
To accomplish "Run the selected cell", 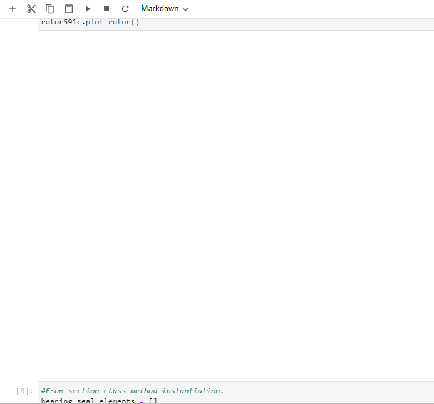I will click(88, 9).
